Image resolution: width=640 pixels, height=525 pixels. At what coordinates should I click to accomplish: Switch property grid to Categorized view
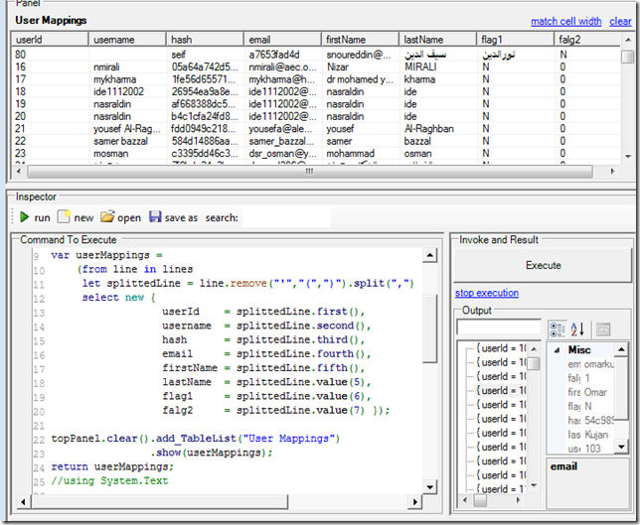(558, 328)
